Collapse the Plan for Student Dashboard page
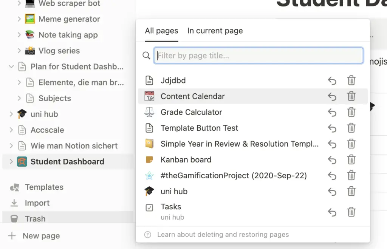387x249 pixels. tap(11, 67)
